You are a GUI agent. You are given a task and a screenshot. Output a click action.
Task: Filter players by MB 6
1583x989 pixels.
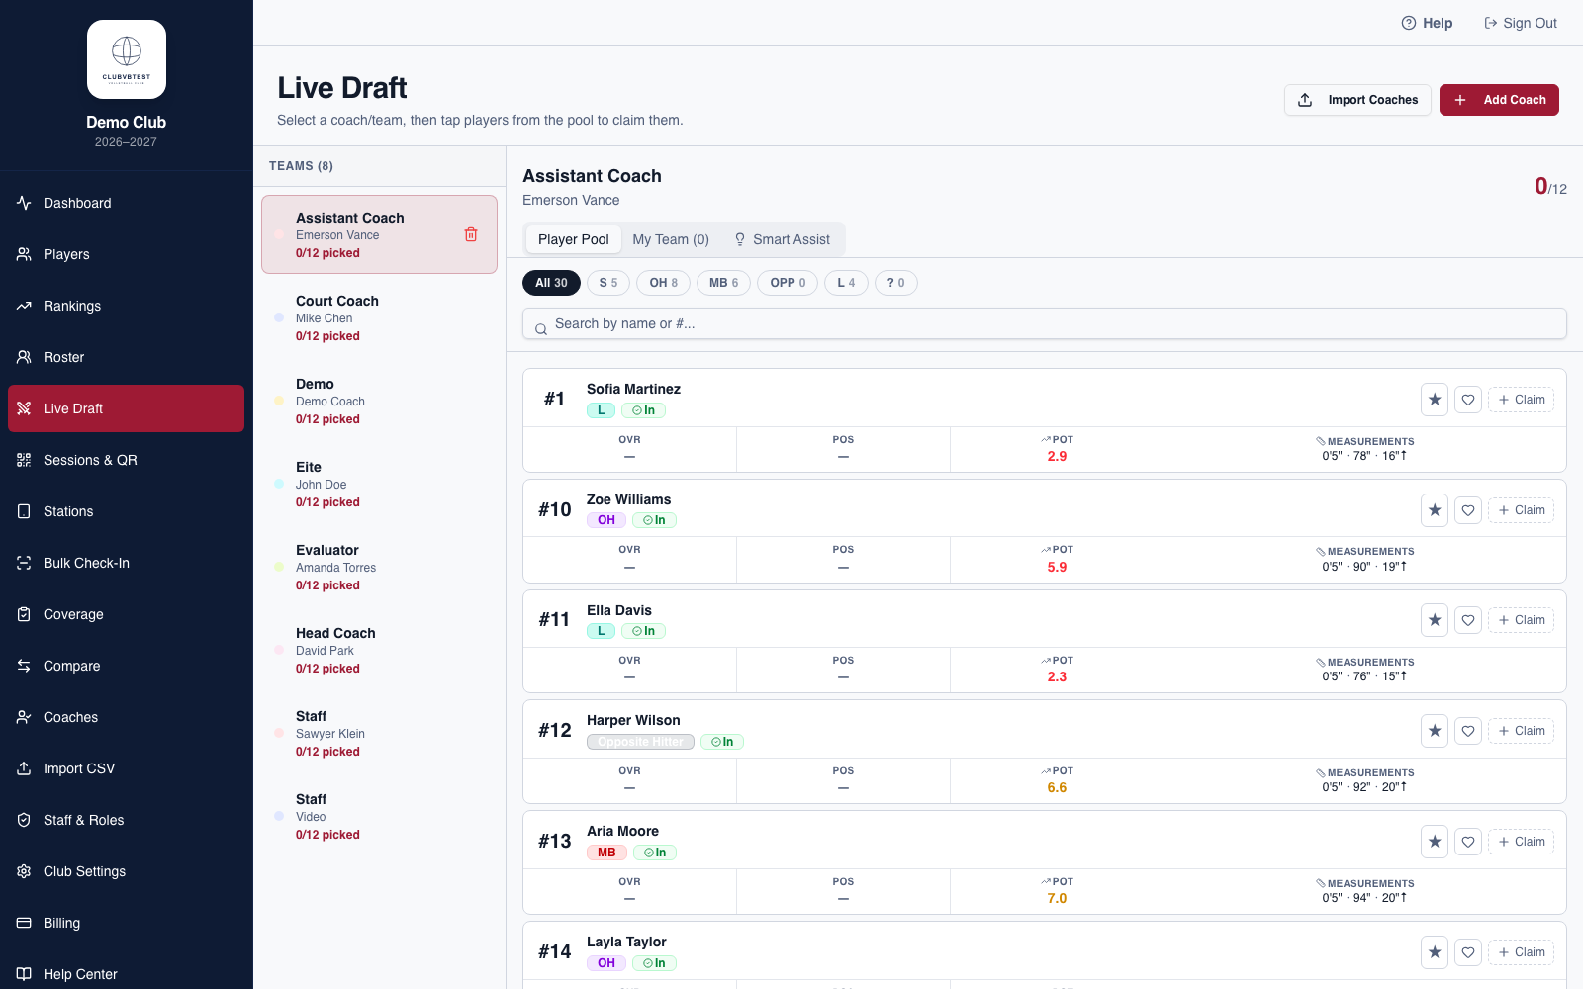(x=724, y=283)
